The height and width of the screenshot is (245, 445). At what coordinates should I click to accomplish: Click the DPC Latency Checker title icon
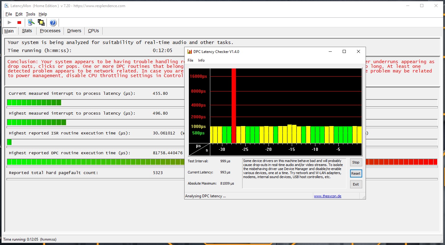pos(189,52)
